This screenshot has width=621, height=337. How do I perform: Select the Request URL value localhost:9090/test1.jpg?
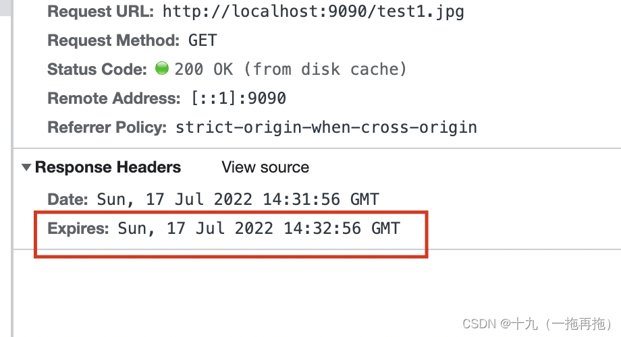[313, 11]
